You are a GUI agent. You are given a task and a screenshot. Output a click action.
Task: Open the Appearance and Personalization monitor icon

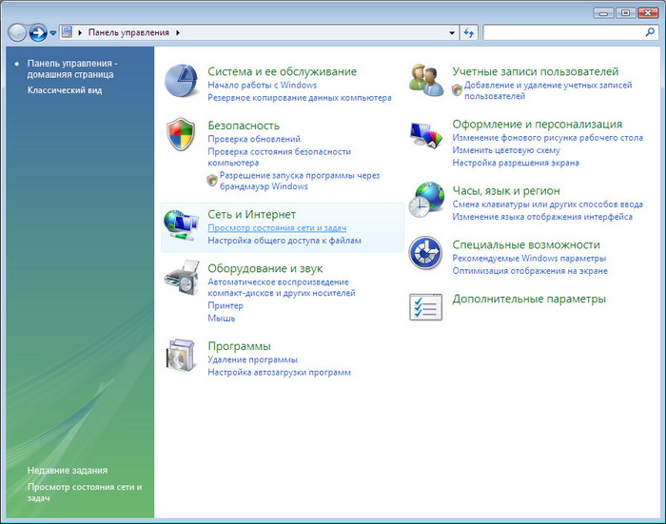[x=426, y=135]
